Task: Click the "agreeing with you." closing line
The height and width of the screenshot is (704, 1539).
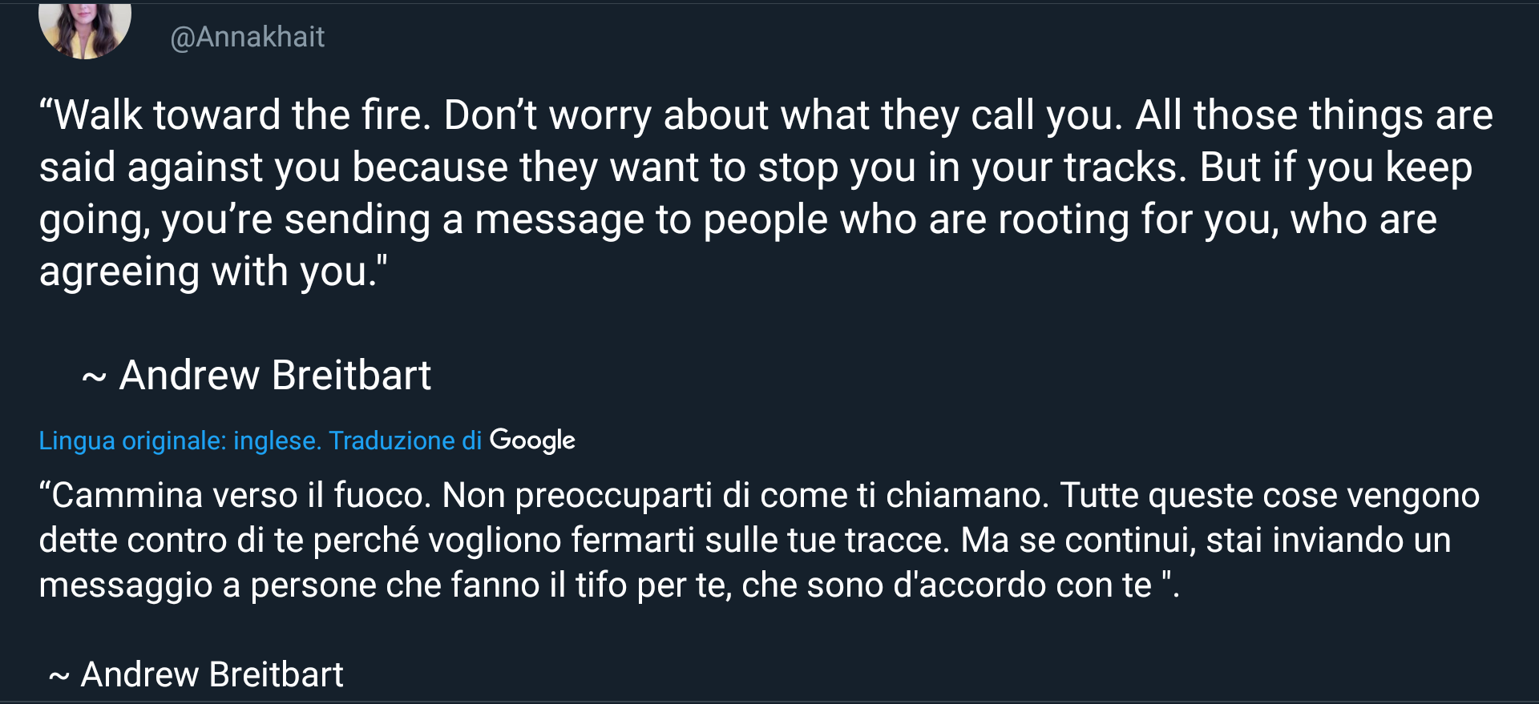Action: pyautogui.click(x=213, y=272)
